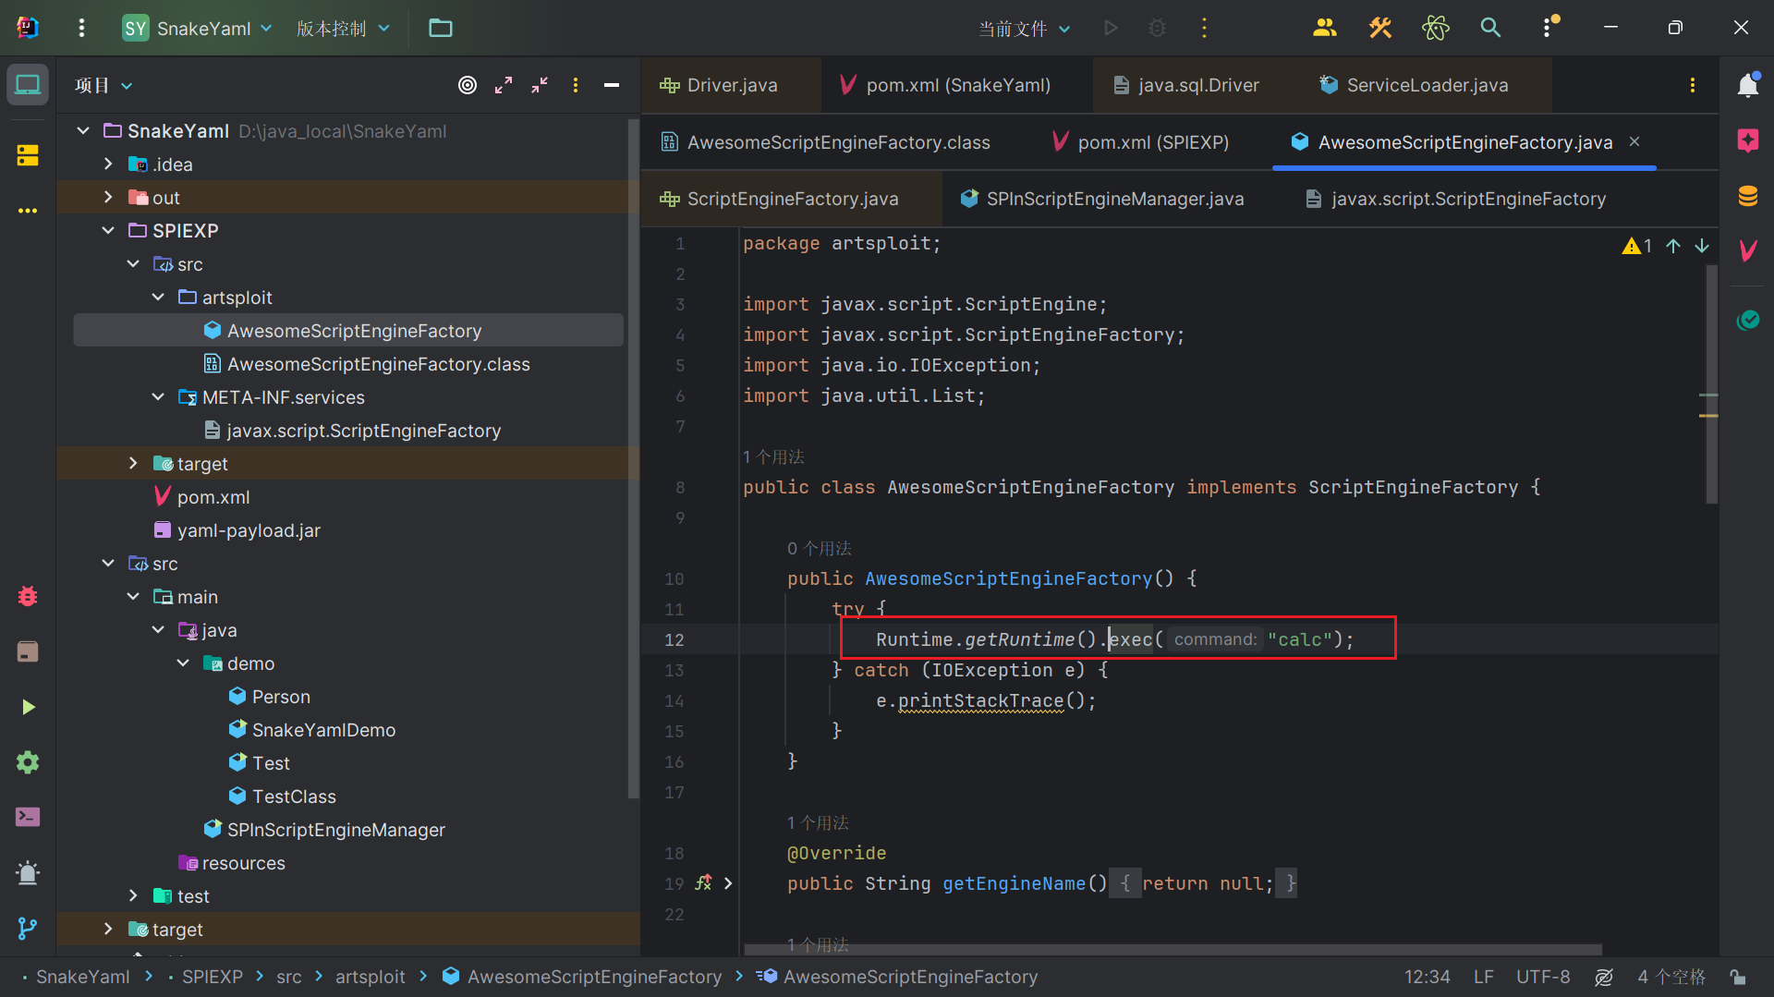The width and height of the screenshot is (1774, 997).
Task: Open the current file (当前文件) run configuration dropdown
Action: tap(1025, 29)
